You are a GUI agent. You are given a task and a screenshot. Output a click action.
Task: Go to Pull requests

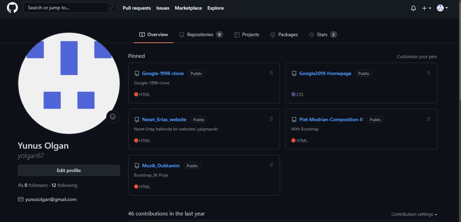137,8
